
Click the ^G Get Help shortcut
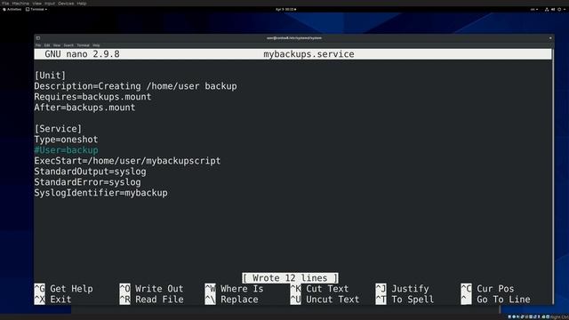point(63,289)
